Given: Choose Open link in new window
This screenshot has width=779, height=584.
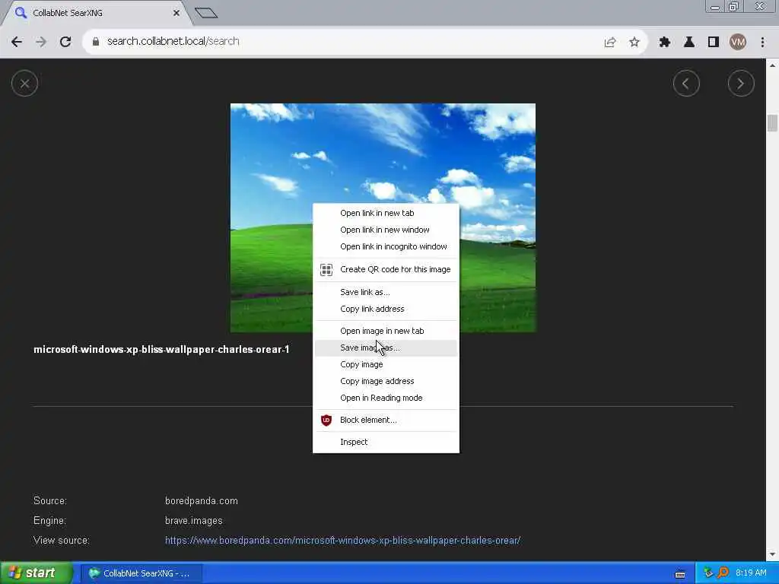Looking at the screenshot, I should pyautogui.click(x=386, y=230).
